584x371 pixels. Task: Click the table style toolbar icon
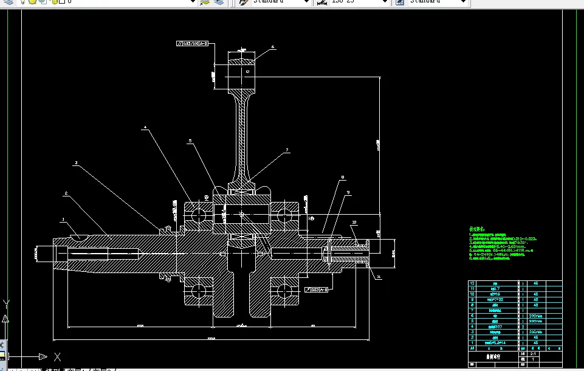point(400,2)
